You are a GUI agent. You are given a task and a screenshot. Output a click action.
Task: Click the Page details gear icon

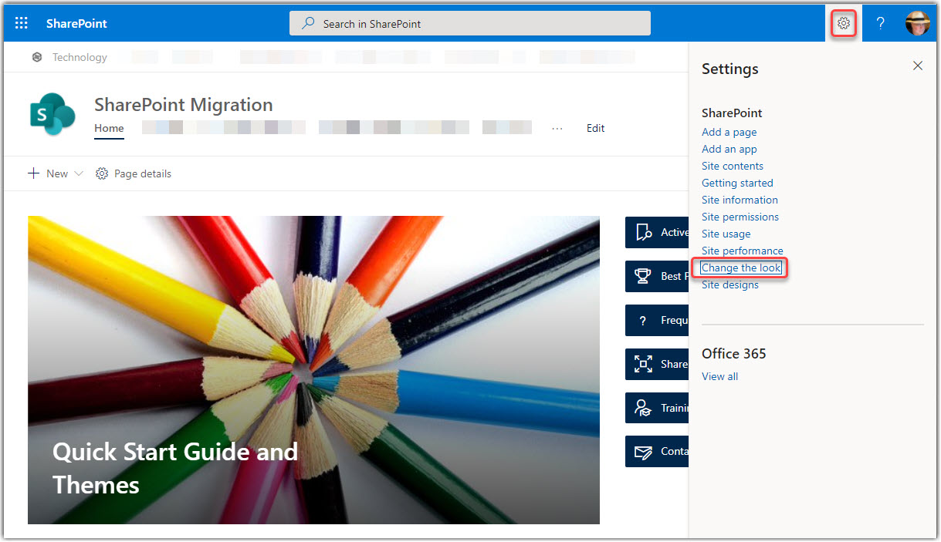[102, 173]
